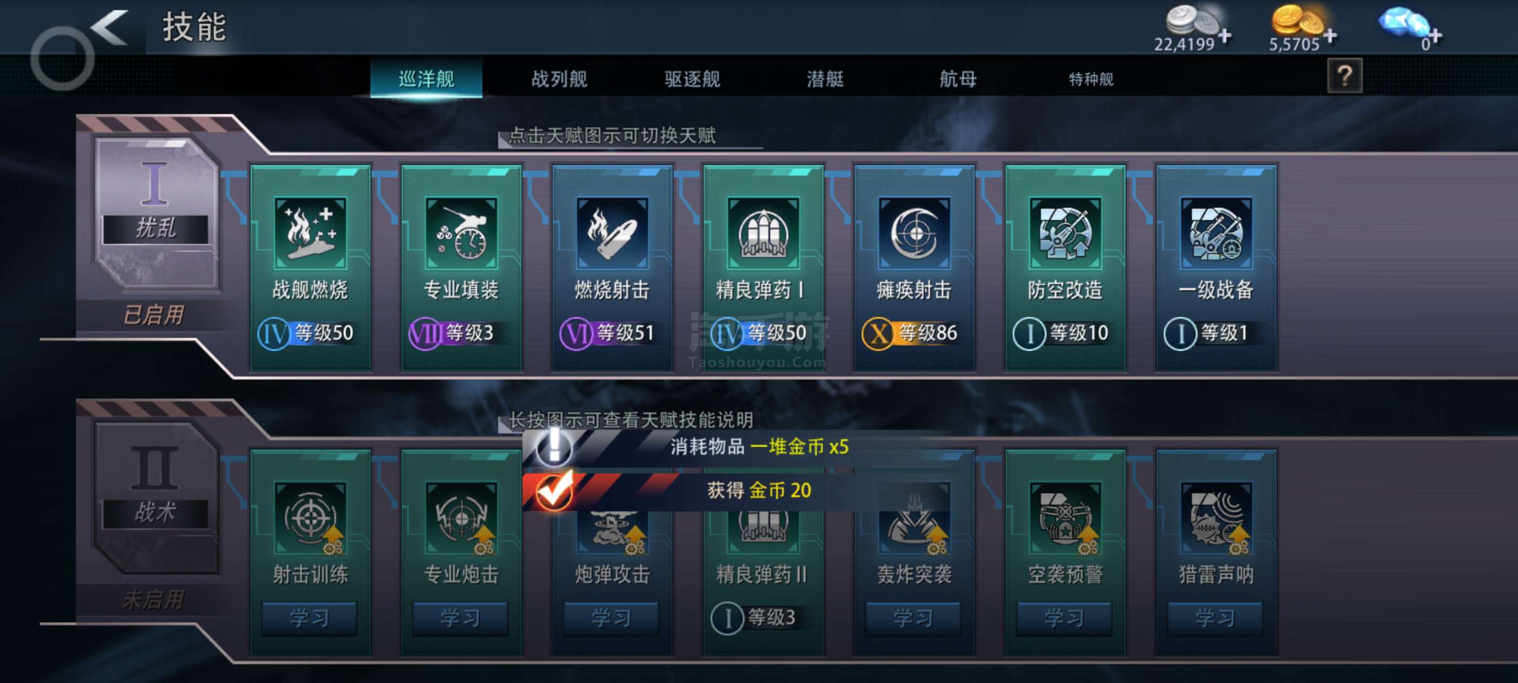Add silver coins with plus icon

point(1225,36)
